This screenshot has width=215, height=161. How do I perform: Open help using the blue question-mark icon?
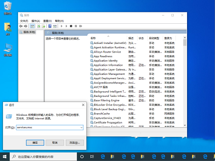pos(50,26)
